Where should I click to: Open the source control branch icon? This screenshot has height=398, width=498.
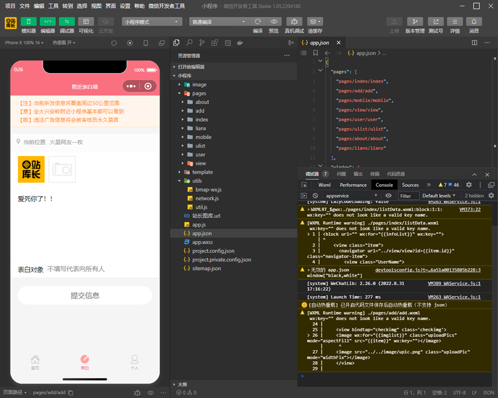point(201,43)
